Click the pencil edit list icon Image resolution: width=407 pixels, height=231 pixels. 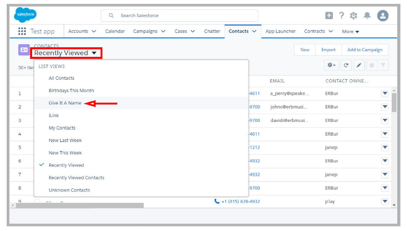point(359,65)
